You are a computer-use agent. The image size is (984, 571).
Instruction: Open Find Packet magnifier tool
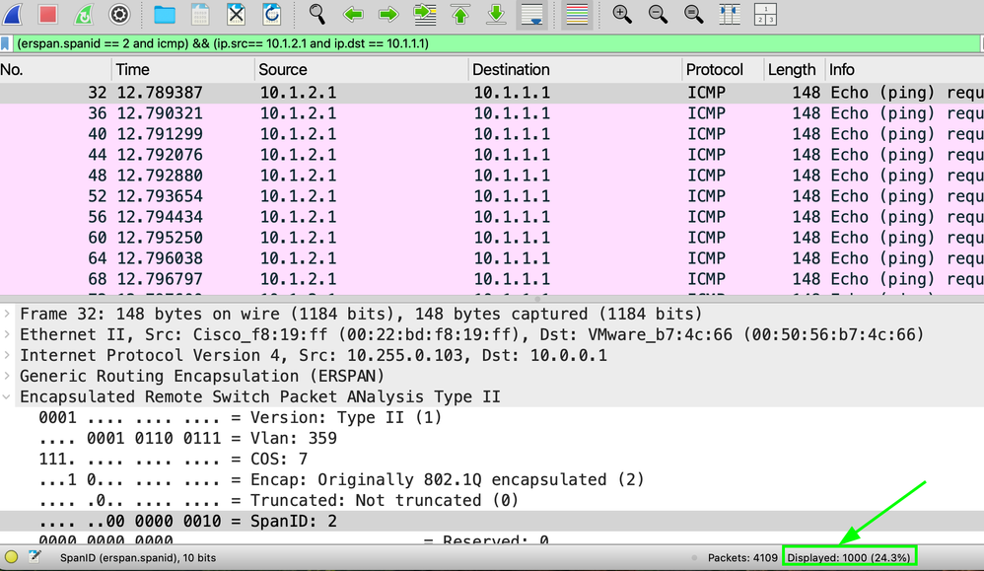click(316, 14)
